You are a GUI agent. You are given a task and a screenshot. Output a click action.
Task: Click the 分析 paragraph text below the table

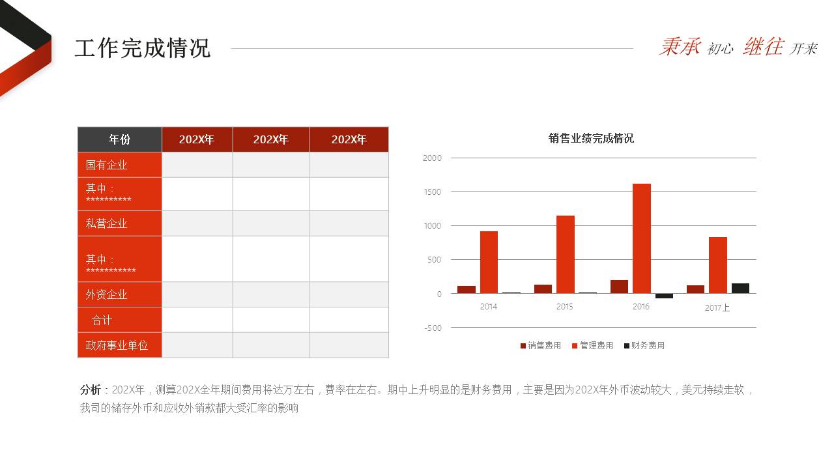point(416,399)
